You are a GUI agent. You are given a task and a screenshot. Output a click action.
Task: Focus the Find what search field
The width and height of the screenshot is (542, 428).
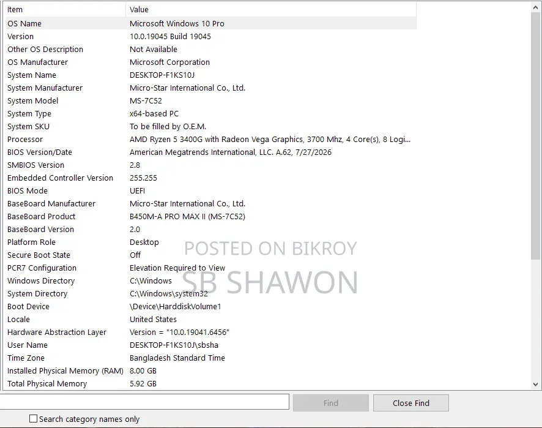(144, 402)
